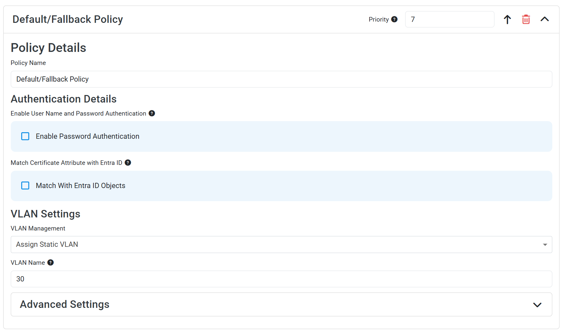Collapse the Default/Fallback Policy panel chevron

point(544,19)
